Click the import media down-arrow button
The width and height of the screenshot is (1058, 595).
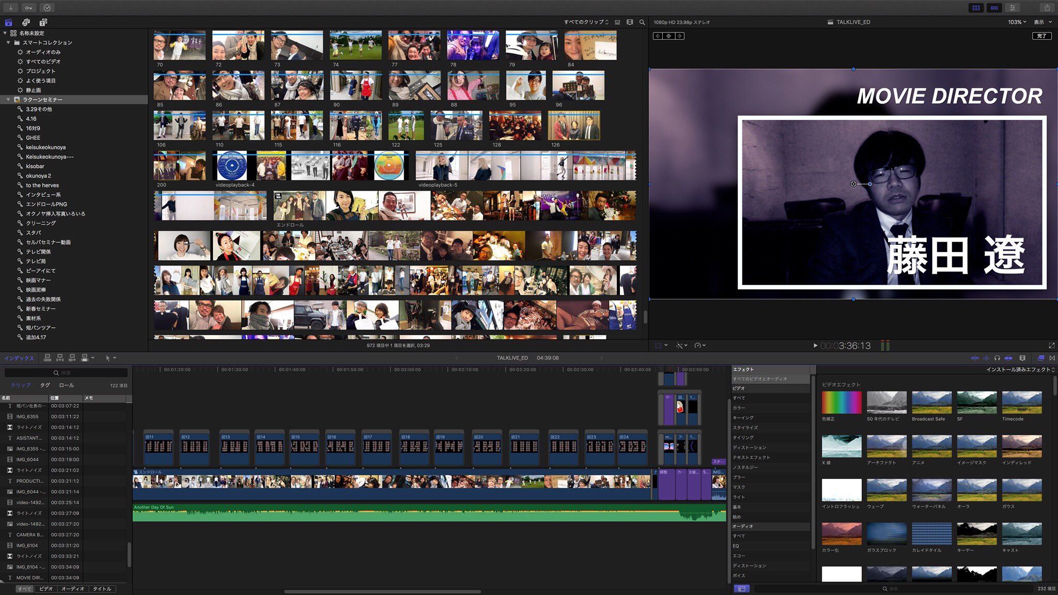(x=10, y=8)
